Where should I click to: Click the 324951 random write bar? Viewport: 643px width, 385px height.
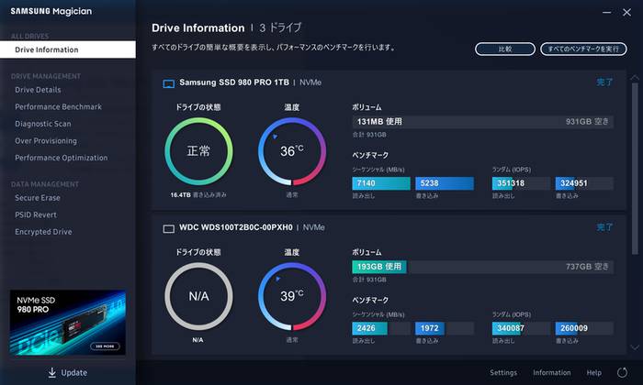point(584,183)
